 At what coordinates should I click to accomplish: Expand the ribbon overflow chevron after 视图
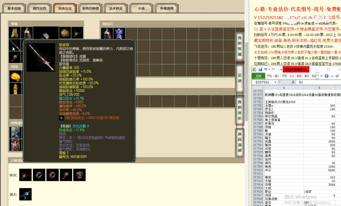[317, 76]
